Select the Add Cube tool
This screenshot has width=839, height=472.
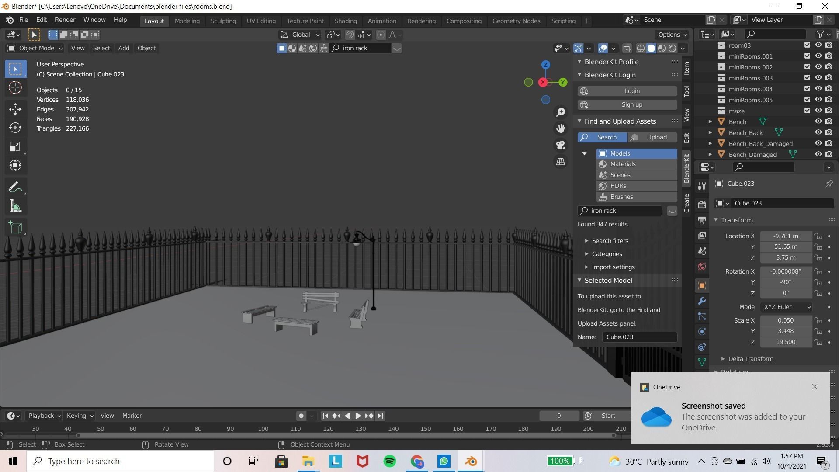[x=15, y=227]
